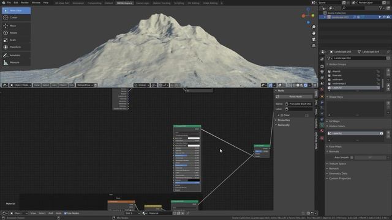Activate the Cursor tool
Image resolution: width=392 pixels, height=220 pixels.
pyautogui.click(x=17, y=18)
